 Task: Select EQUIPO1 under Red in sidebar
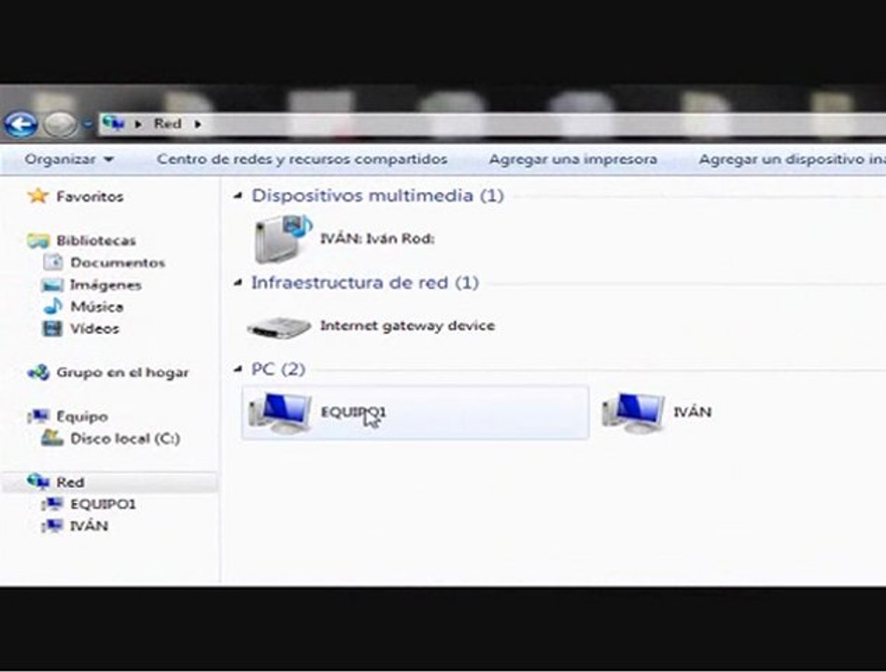point(103,504)
